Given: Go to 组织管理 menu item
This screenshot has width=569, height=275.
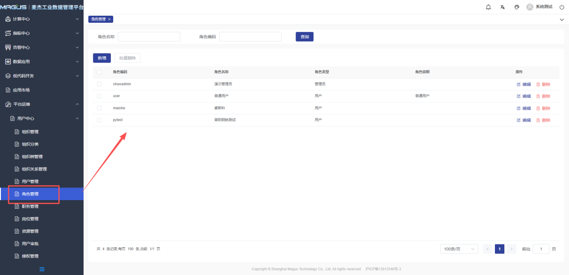Looking at the screenshot, I should 30,131.
